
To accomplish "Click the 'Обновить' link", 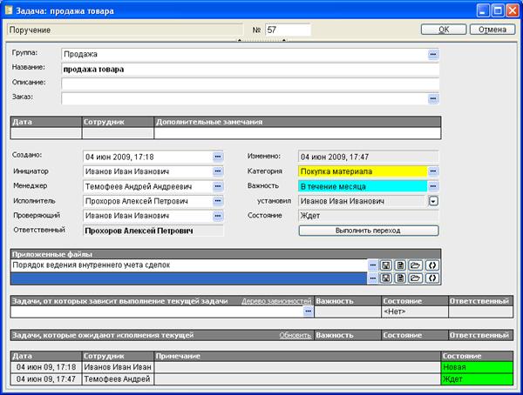I will 295,335.
